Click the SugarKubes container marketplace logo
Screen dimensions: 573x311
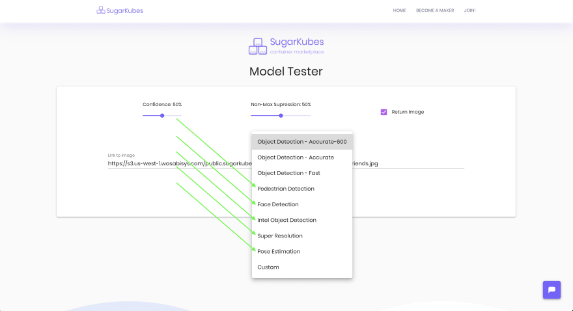[286, 46]
